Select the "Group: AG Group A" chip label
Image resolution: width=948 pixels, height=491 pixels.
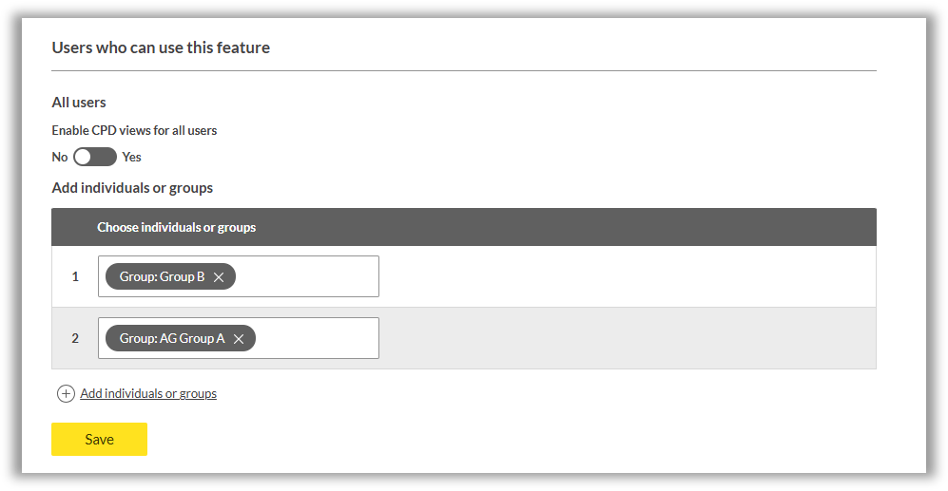coord(172,338)
